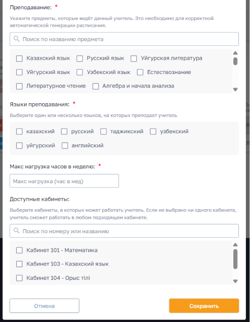Click the Сохранить button
This screenshot has width=250, height=322.
[204, 306]
